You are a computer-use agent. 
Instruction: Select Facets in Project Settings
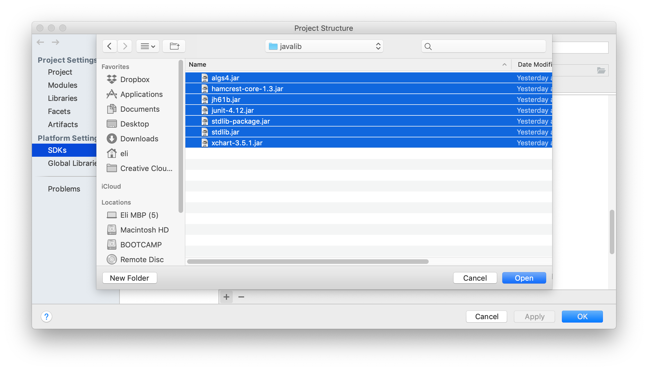pyautogui.click(x=59, y=111)
